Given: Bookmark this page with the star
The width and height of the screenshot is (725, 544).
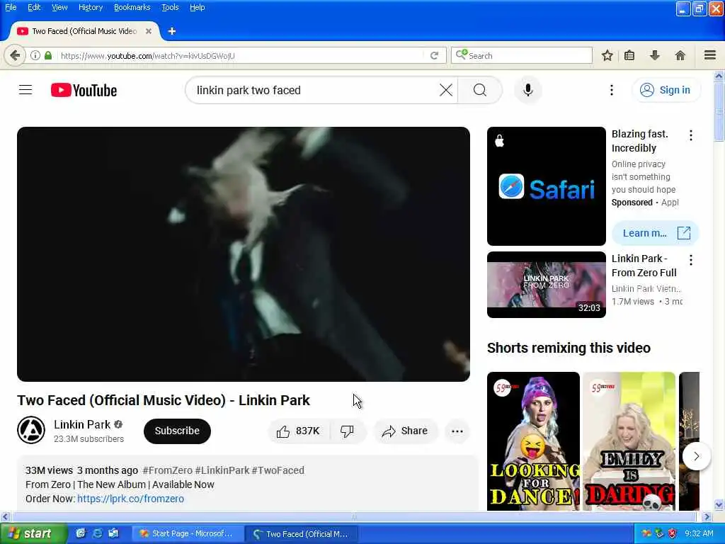Looking at the screenshot, I should point(607,55).
